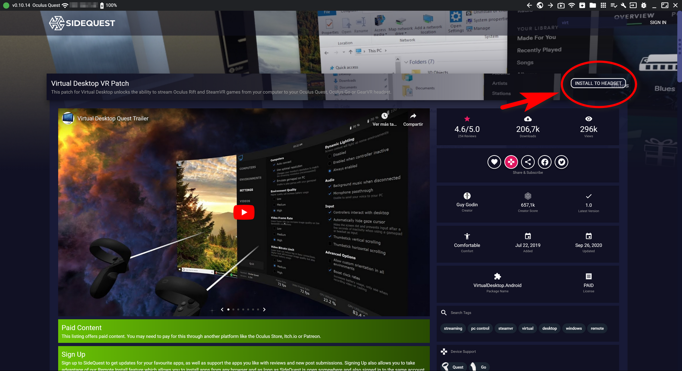Click the cloud download count icon
The height and width of the screenshot is (371, 682).
(528, 119)
